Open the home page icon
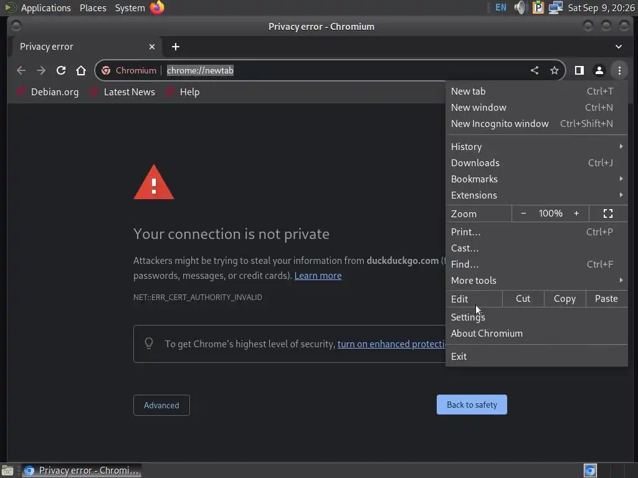 pos(81,70)
